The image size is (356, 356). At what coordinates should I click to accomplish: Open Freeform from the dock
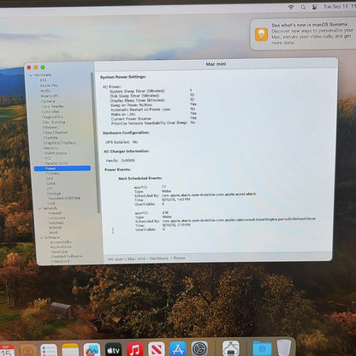point(92,350)
